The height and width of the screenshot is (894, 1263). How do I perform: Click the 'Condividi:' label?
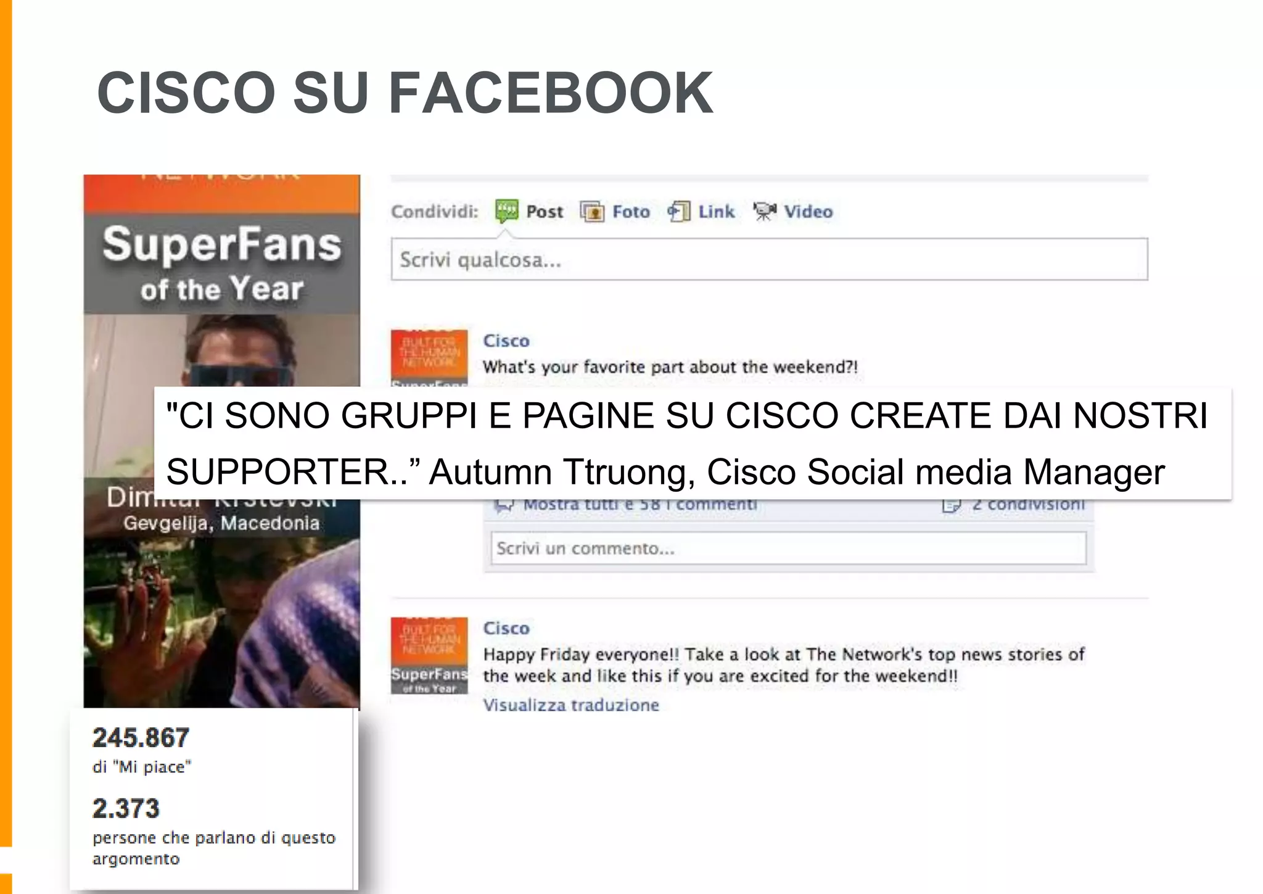pos(435,212)
